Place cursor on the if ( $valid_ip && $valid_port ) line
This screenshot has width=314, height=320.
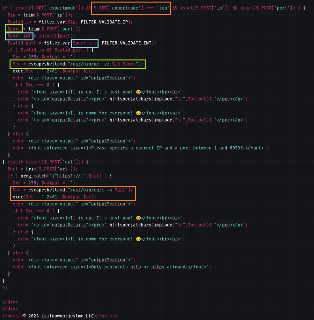50,50
